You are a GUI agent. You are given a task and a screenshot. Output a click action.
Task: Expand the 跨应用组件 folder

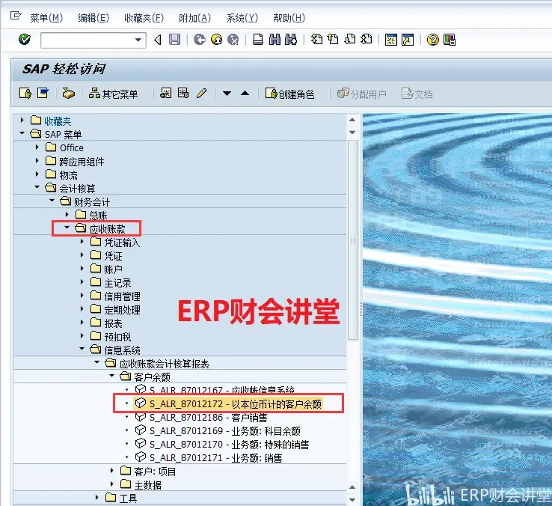37,161
